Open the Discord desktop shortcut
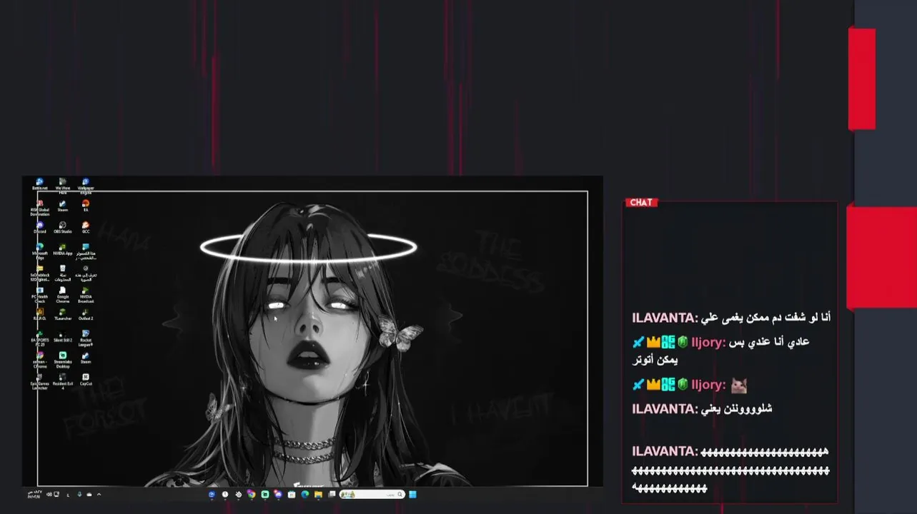The image size is (917, 514). [39, 228]
